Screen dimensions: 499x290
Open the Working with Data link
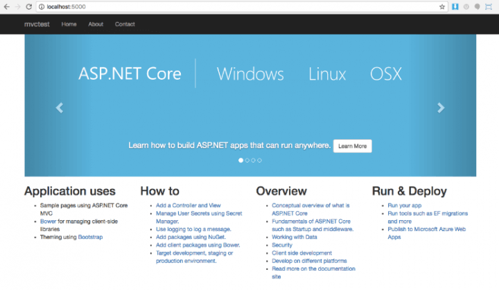(295, 237)
